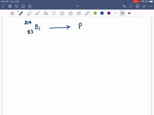Select the Lasso tool
Screen dimensions: 154x115
pyautogui.click(x=54, y=13)
